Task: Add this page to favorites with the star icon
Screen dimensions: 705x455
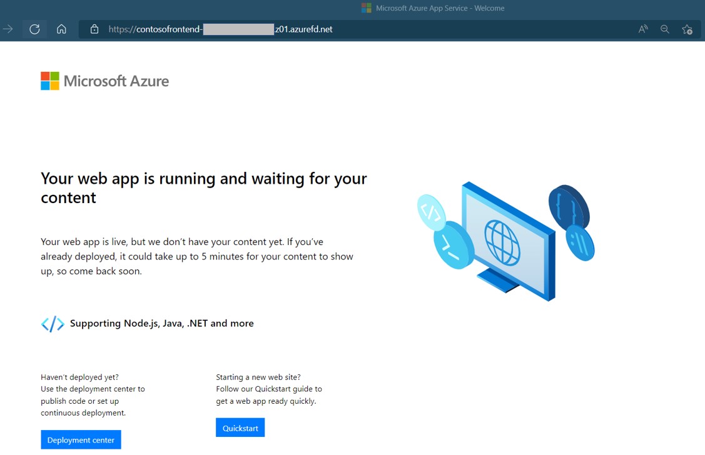Action: point(687,29)
